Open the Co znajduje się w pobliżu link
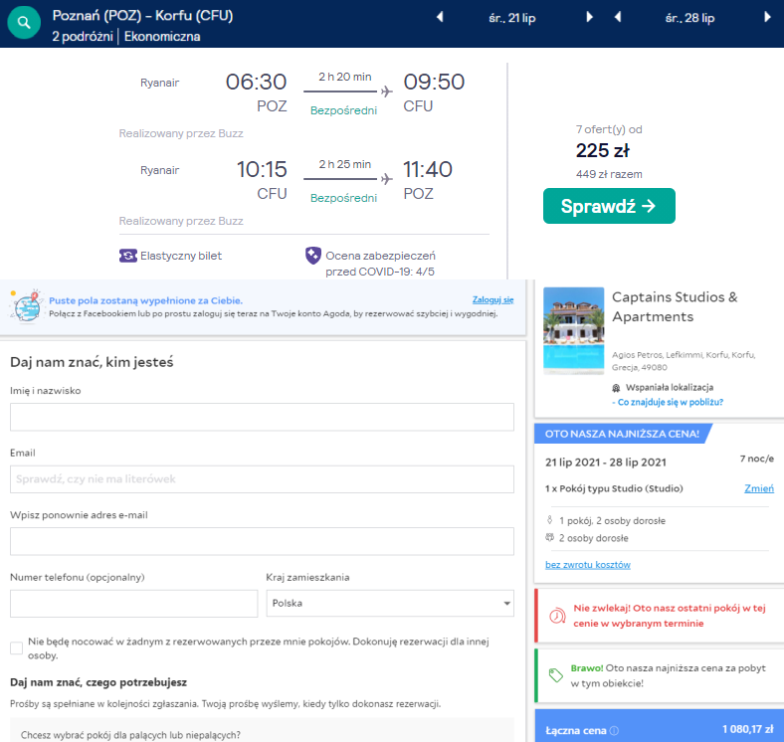 point(670,402)
